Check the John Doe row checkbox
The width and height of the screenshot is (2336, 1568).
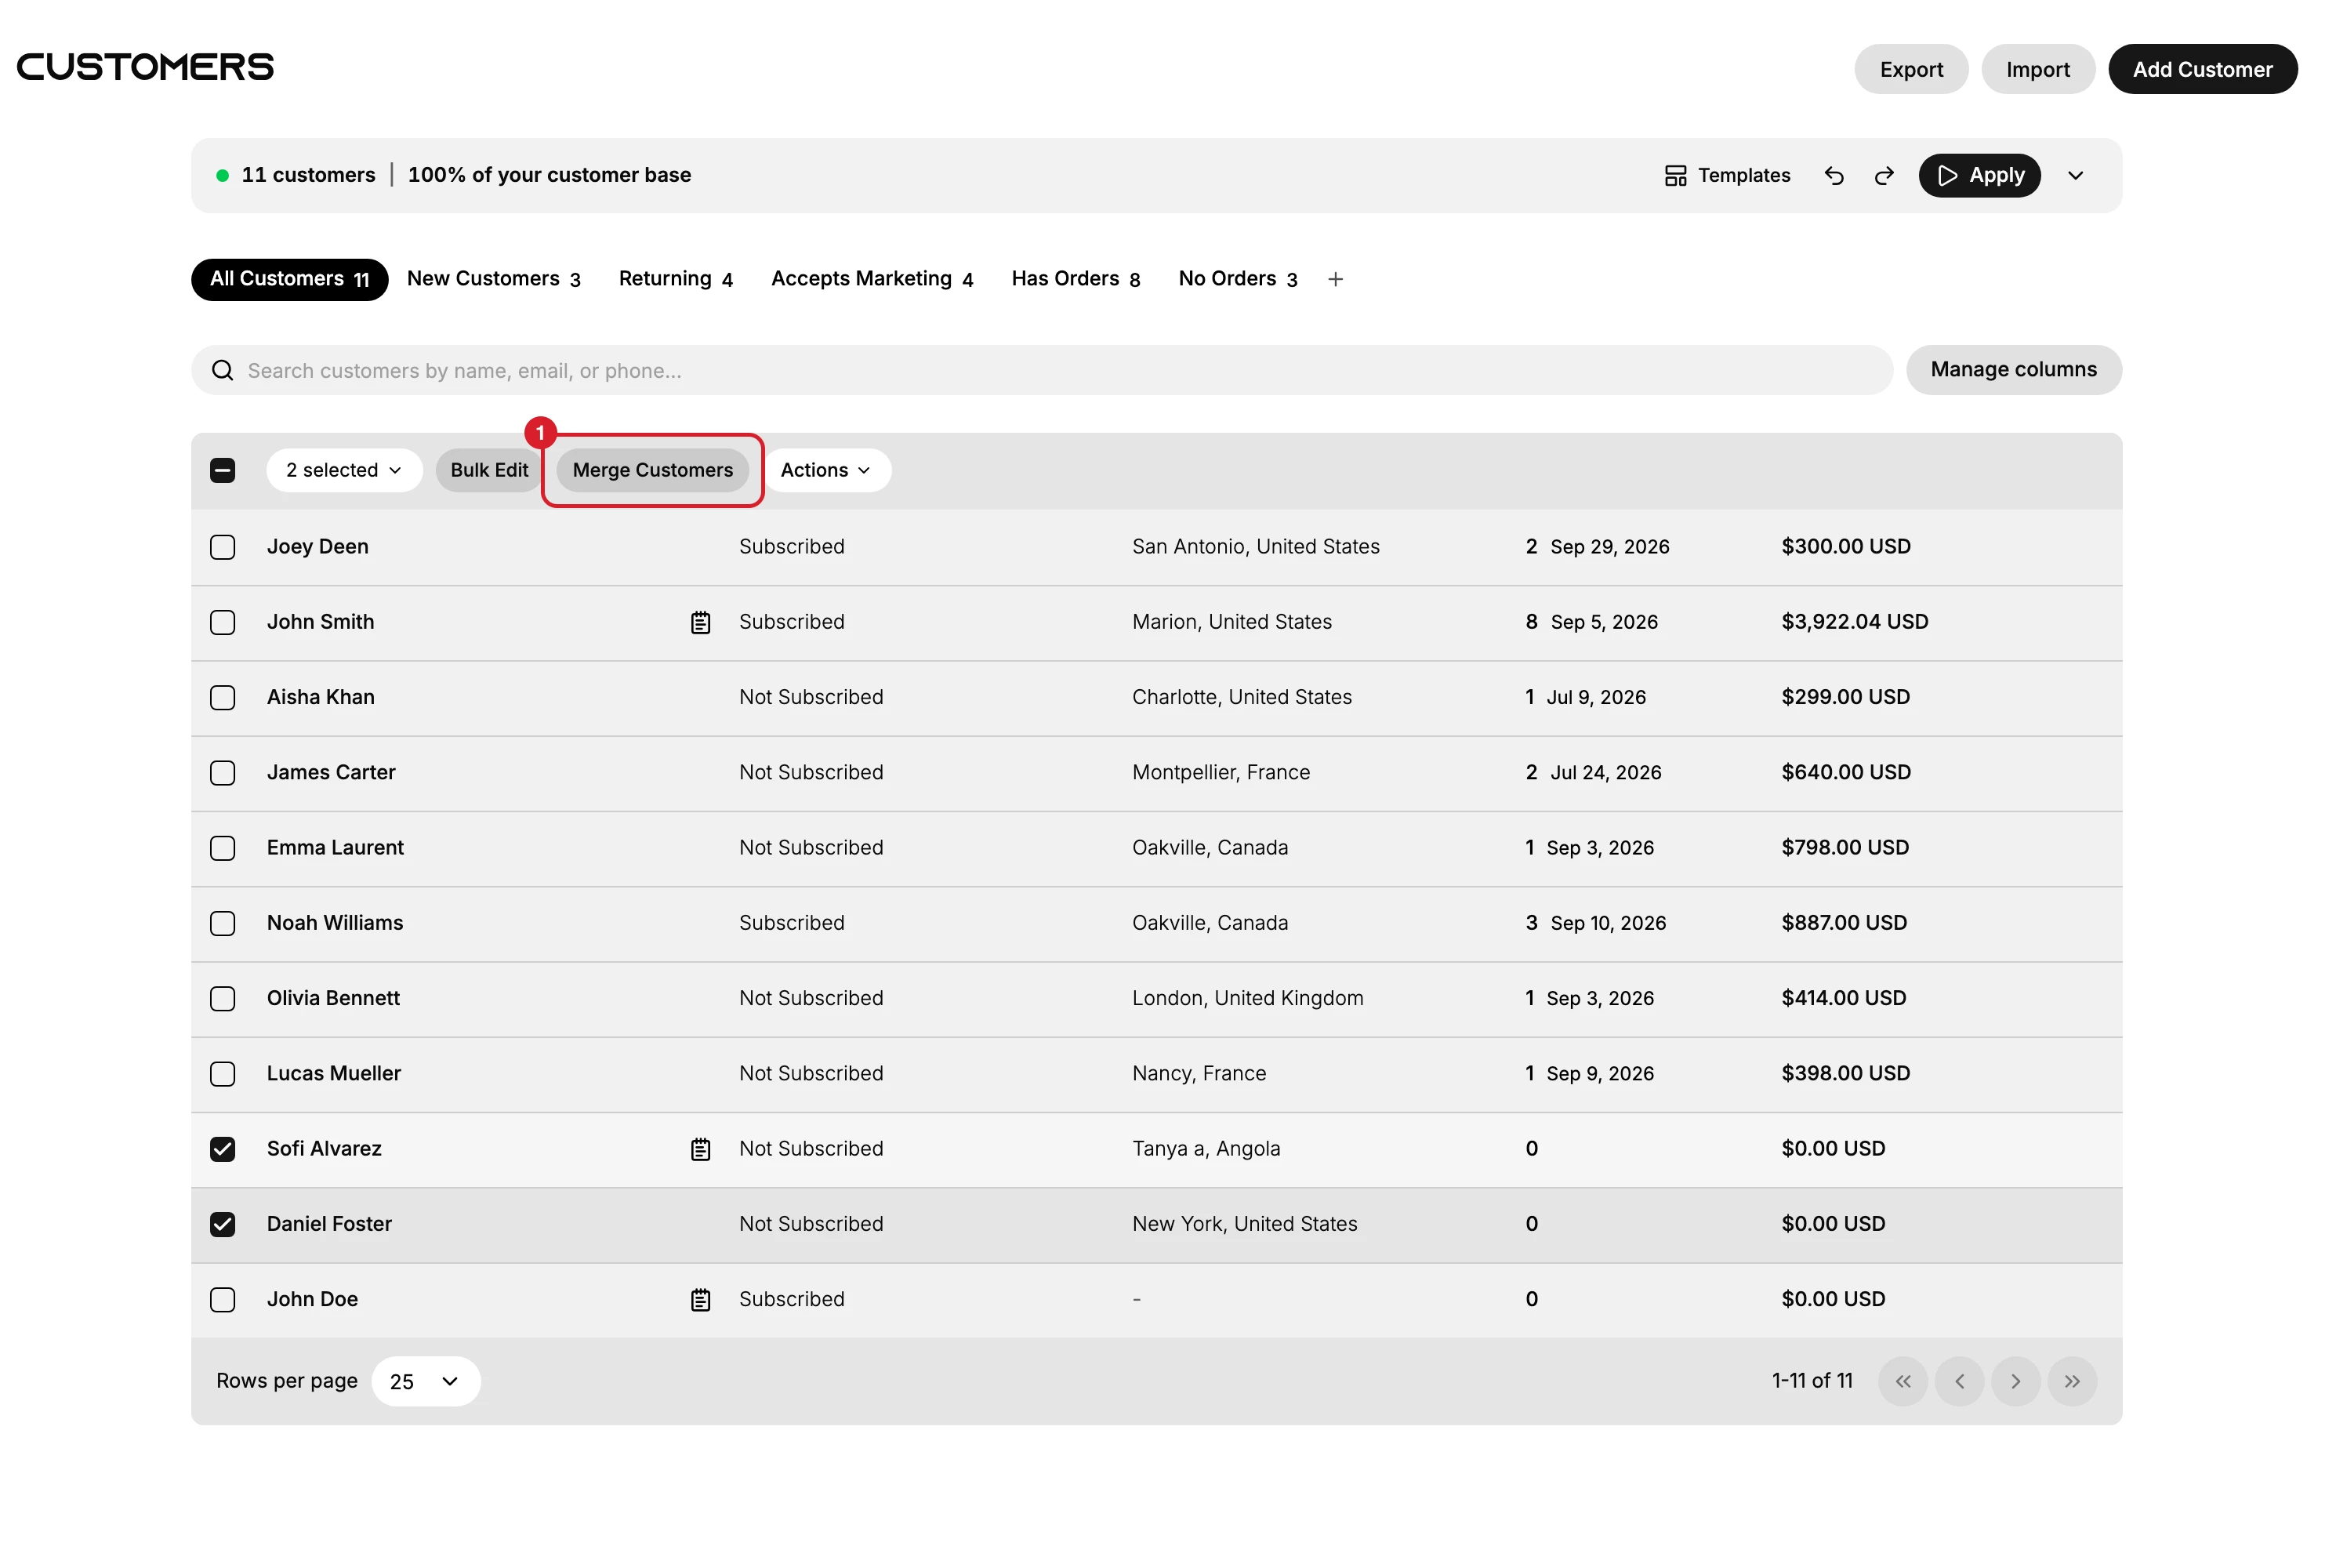tap(223, 1300)
